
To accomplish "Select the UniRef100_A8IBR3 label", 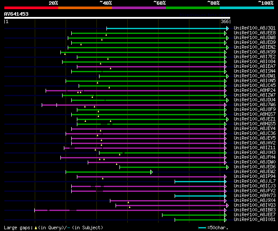I will [255, 210].
